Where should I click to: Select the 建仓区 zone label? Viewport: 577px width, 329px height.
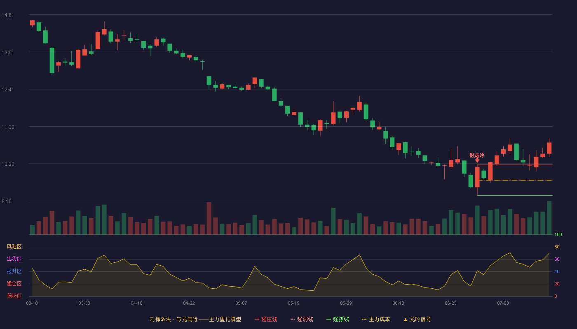click(x=14, y=284)
